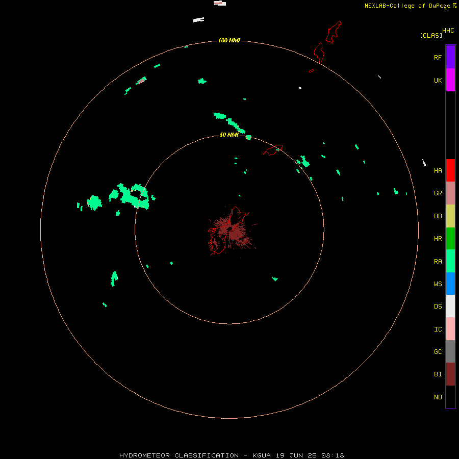Click the DS white legend swatch
The height and width of the screenshot is (459, 459).
point(450,306)
